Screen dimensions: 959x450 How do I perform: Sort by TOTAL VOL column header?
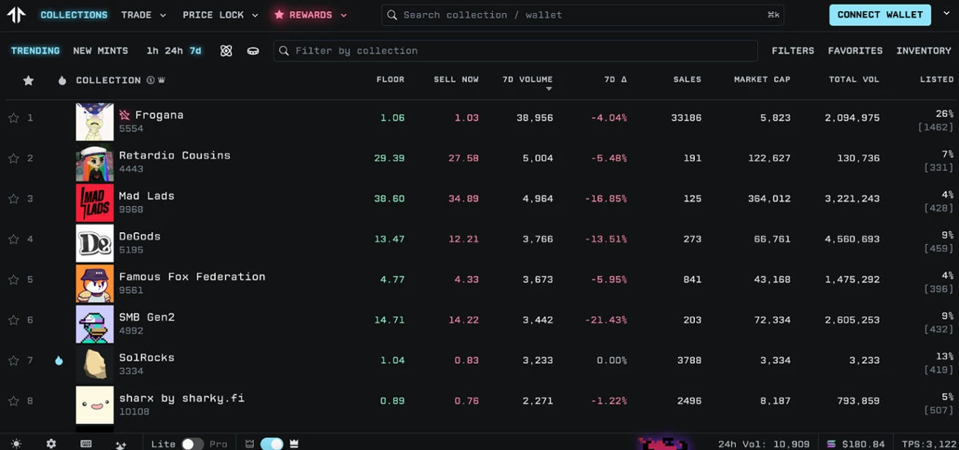(854, 80)
